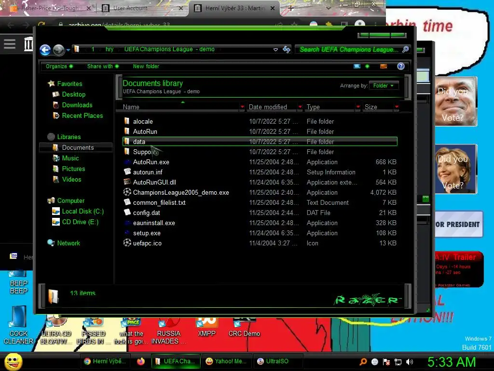Select common_filelist.txt file
This screenshot has height=371, width=494.
(260, 202)
